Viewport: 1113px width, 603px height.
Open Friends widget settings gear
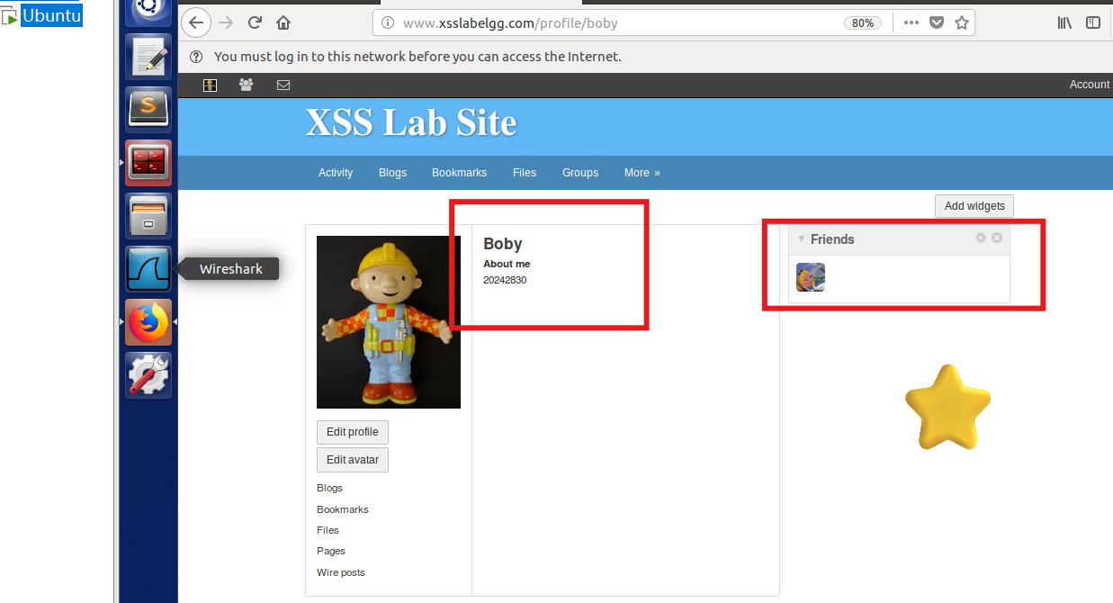981,238
